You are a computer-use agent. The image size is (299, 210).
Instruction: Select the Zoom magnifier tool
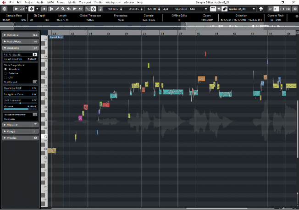63,9
